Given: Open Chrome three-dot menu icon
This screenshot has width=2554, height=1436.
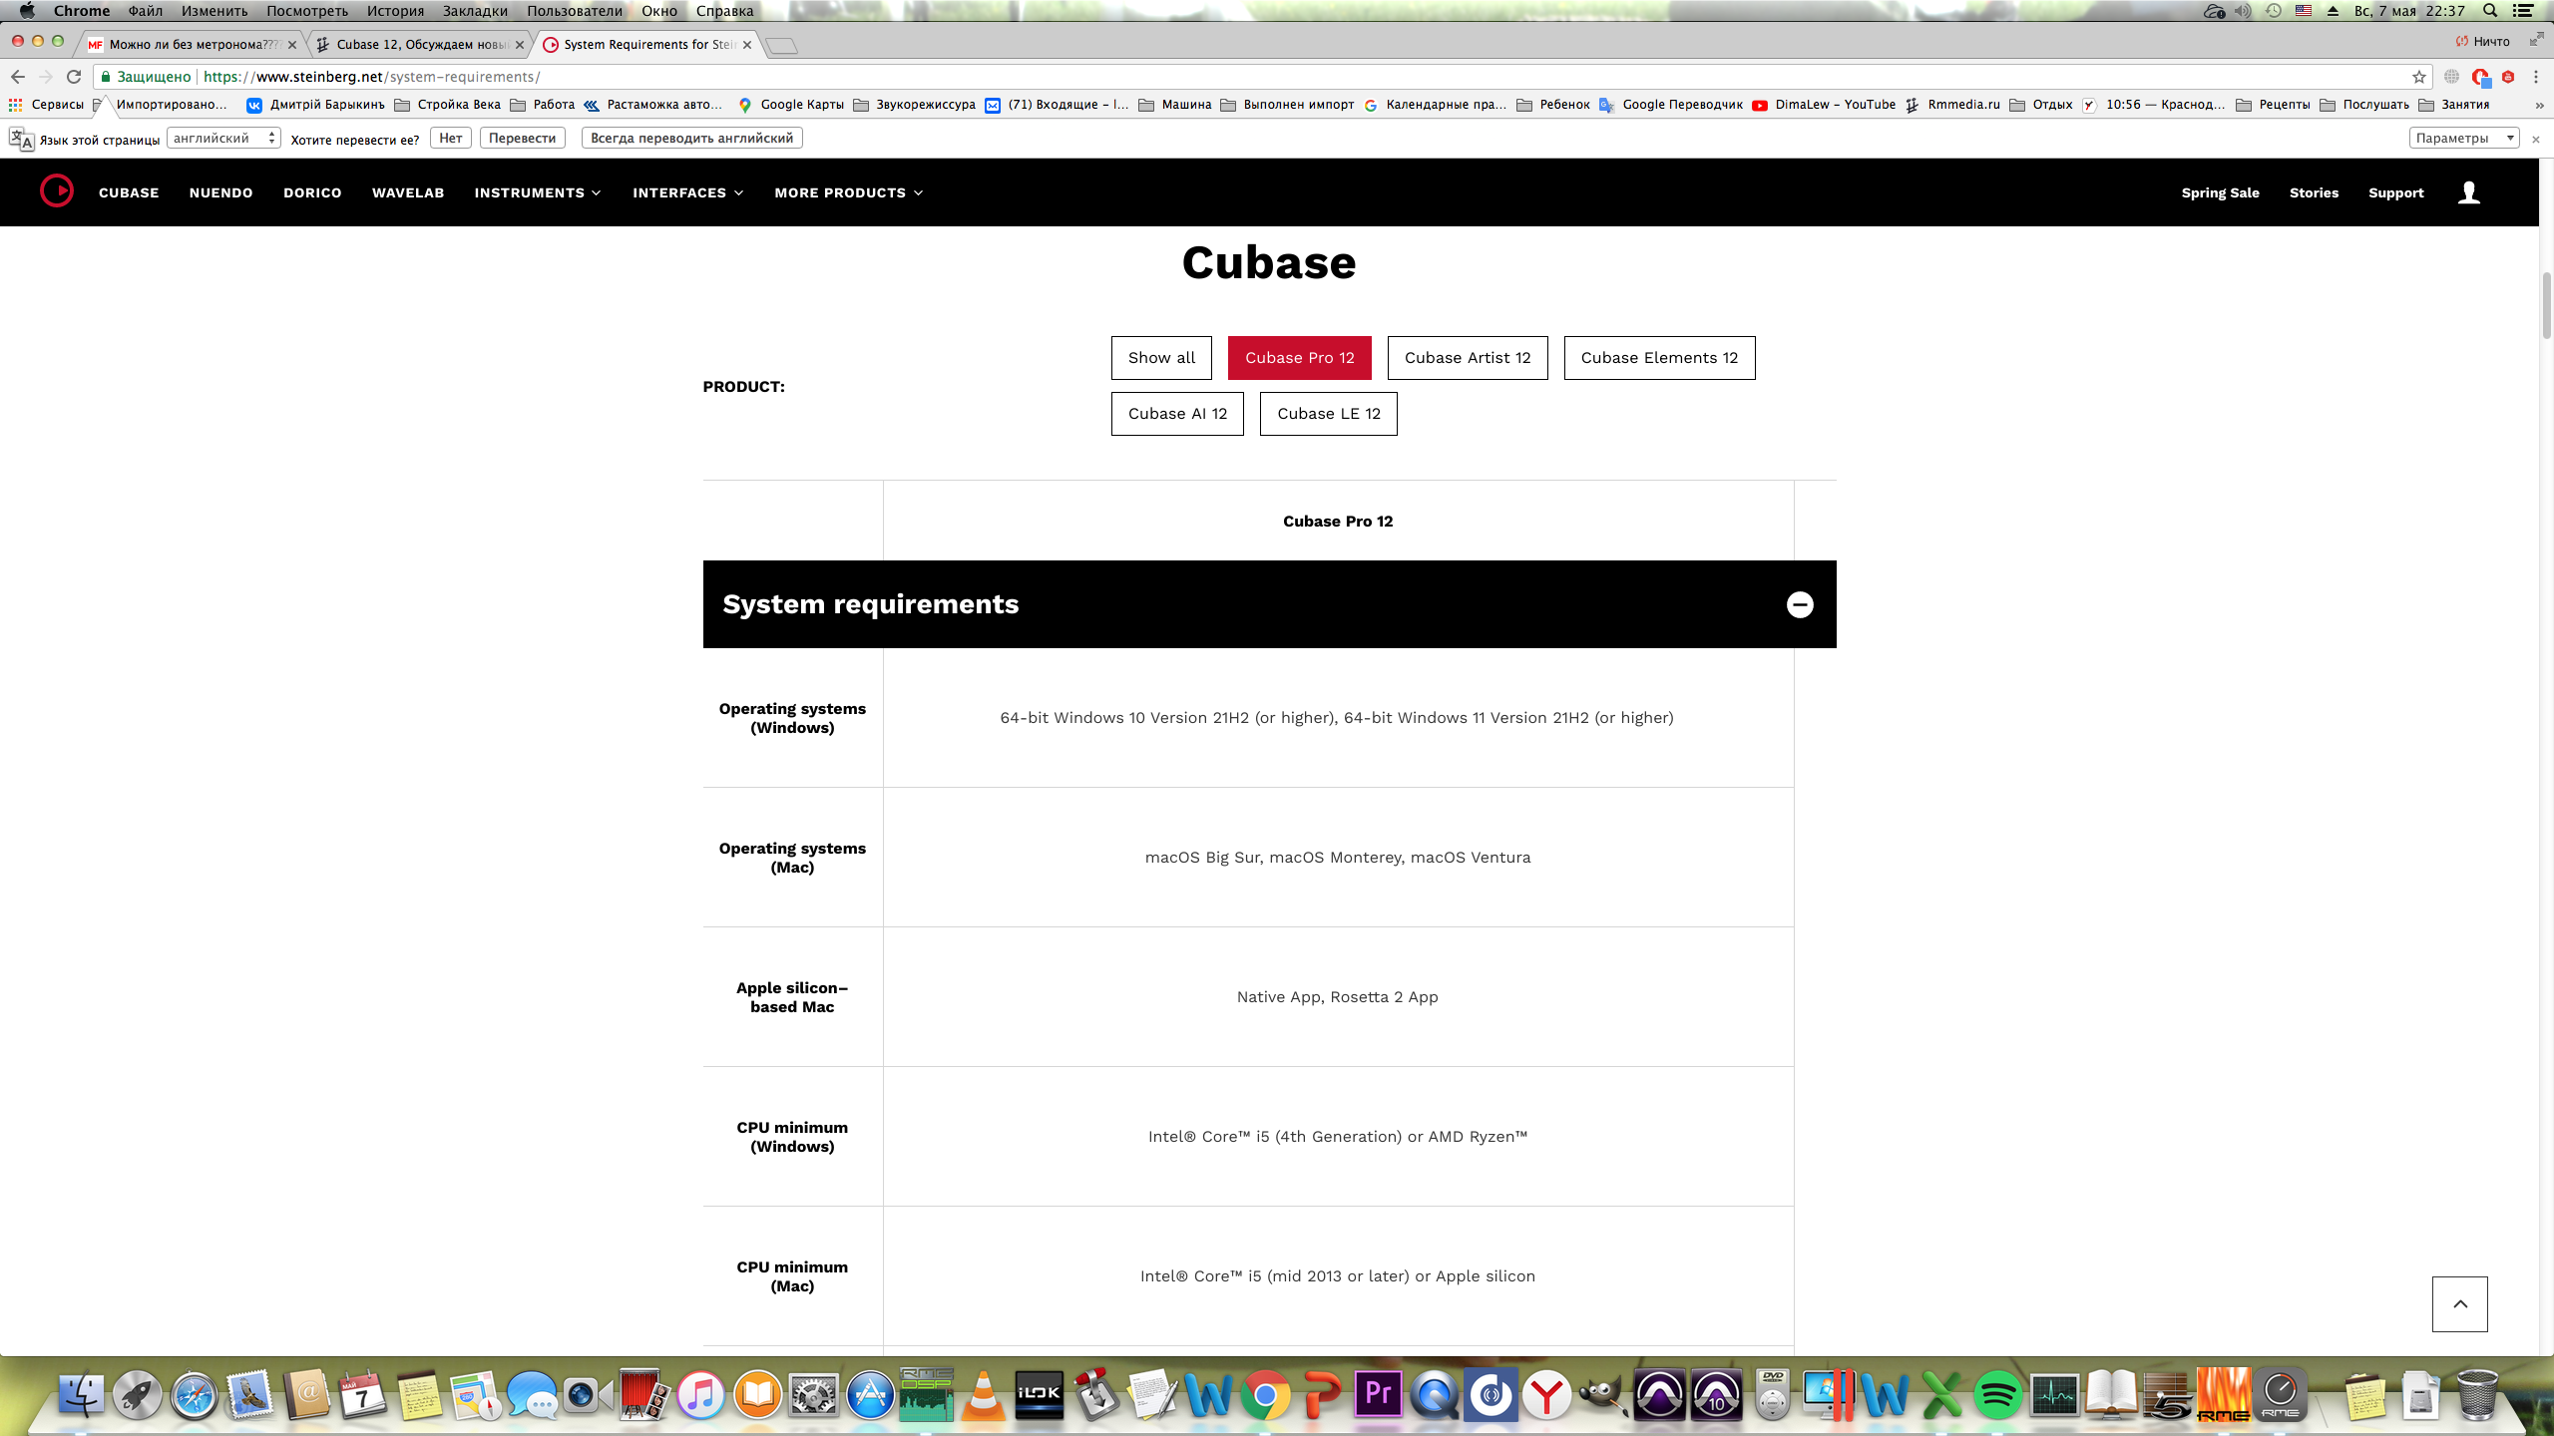Looking at the screenshot, I should click(2536, 77).
